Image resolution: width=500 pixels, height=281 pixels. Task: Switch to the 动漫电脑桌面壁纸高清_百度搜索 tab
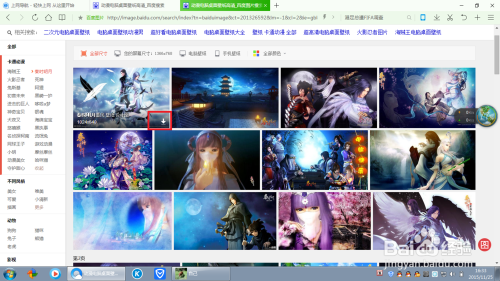pos(132,5)
